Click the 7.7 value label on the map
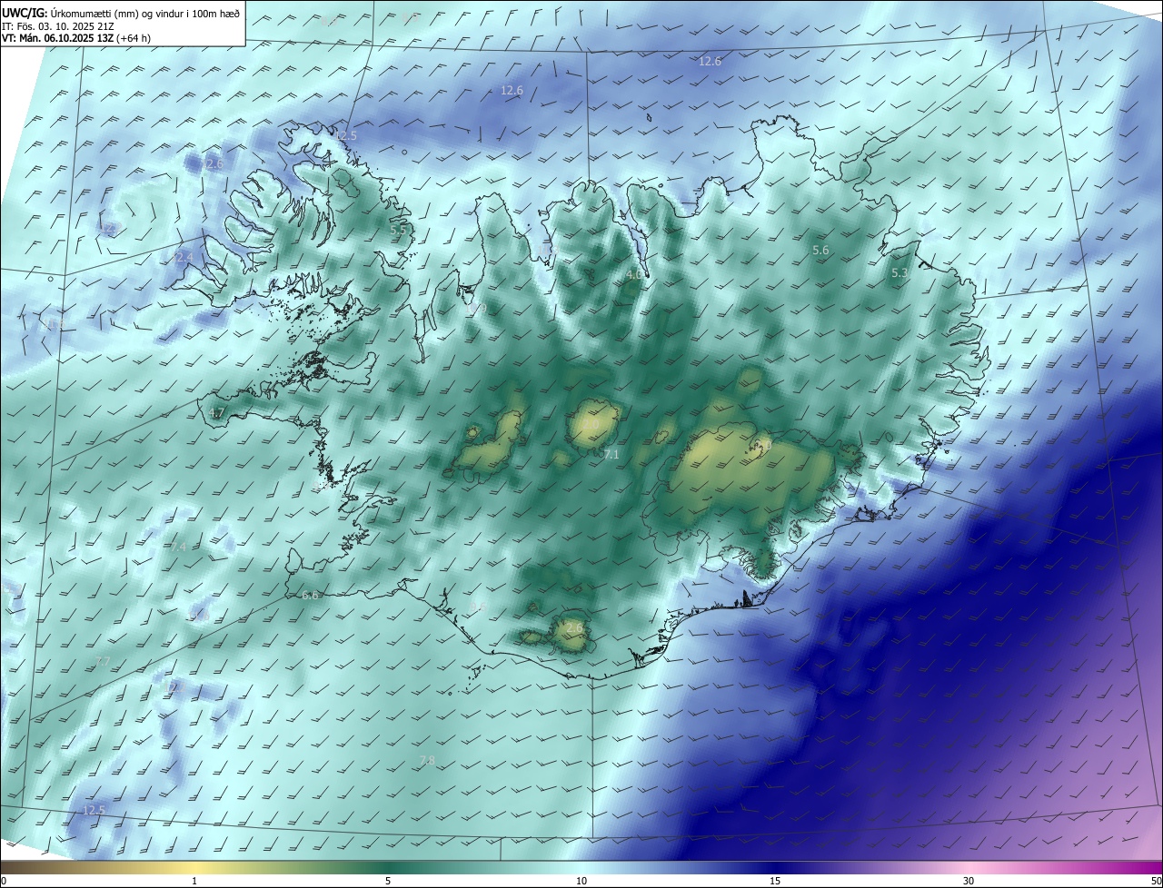 tap(102, 661)
